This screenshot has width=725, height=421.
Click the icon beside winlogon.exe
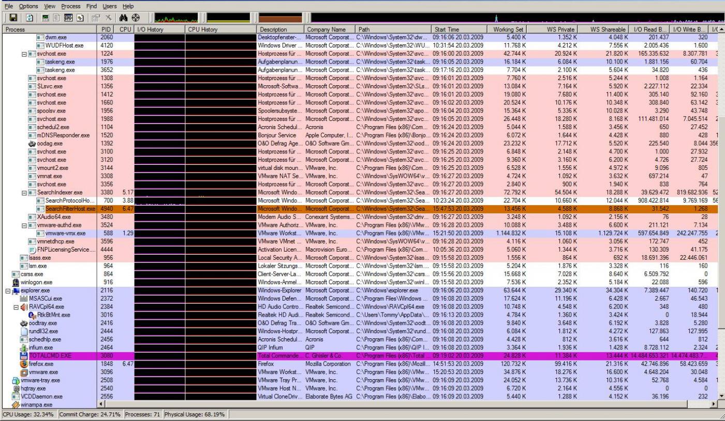(16, 282)
